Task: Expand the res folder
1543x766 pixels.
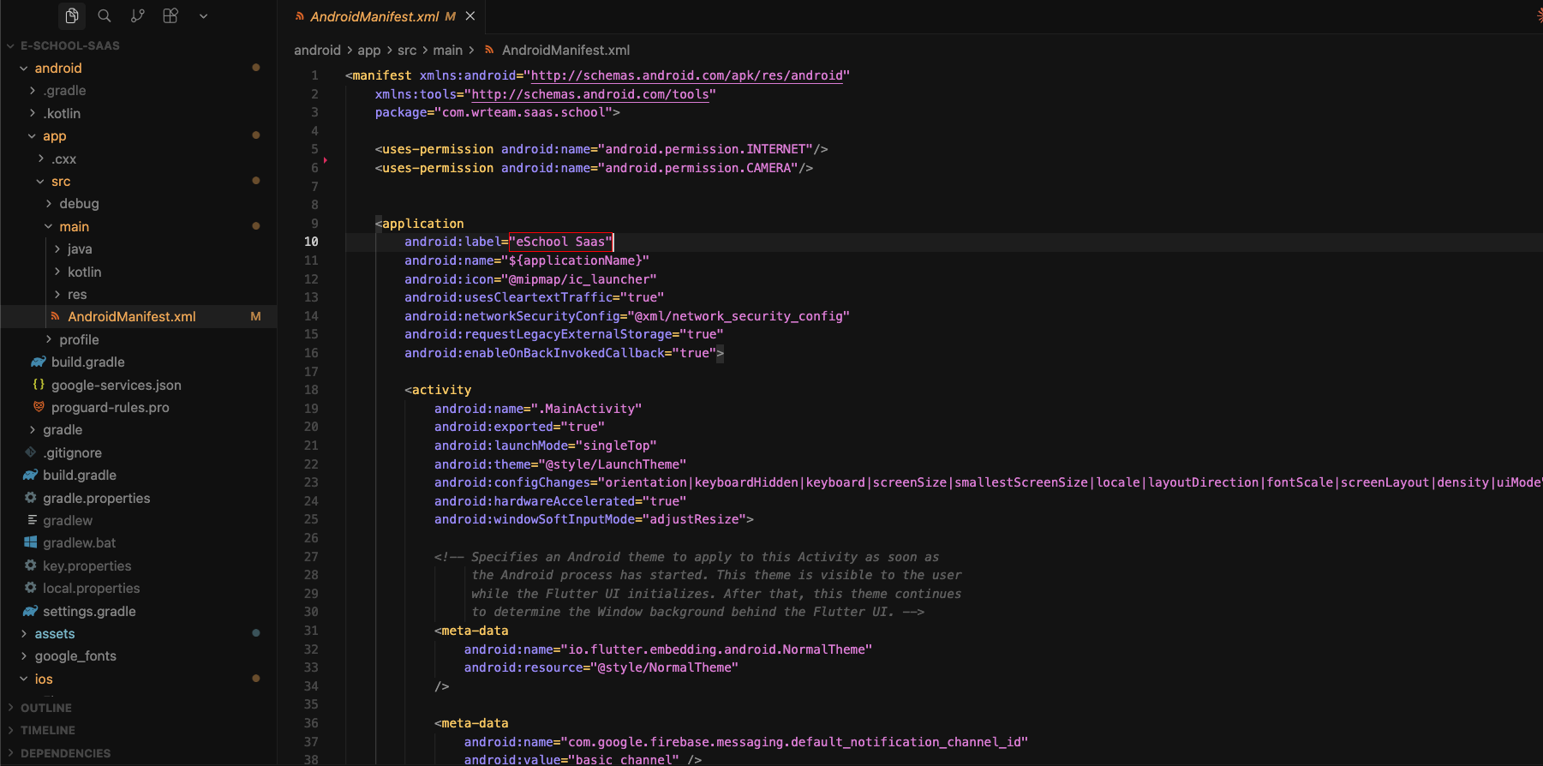Action: tap(77, 294)
